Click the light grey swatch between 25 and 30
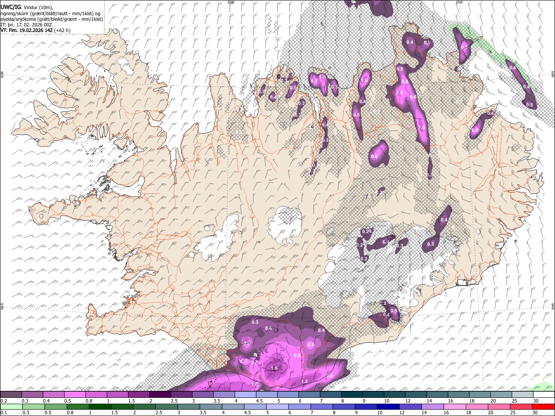555x416 pixels. tap(522, 395)
